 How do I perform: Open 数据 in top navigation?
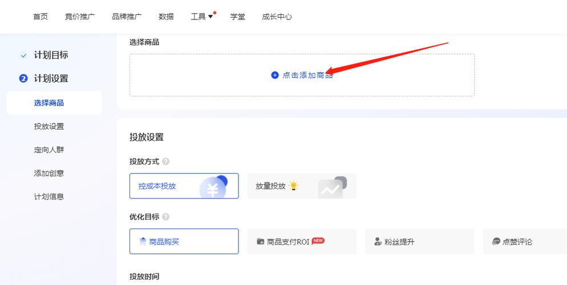pyautogui.click(x=167, y=17)
